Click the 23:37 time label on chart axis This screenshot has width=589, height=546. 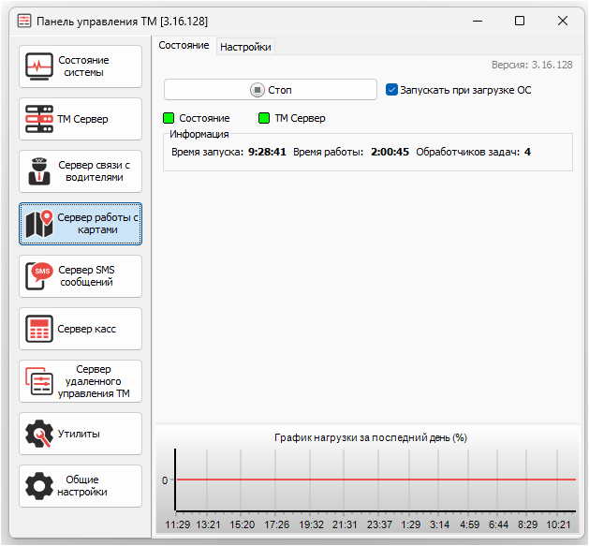(x=379, y=524)
